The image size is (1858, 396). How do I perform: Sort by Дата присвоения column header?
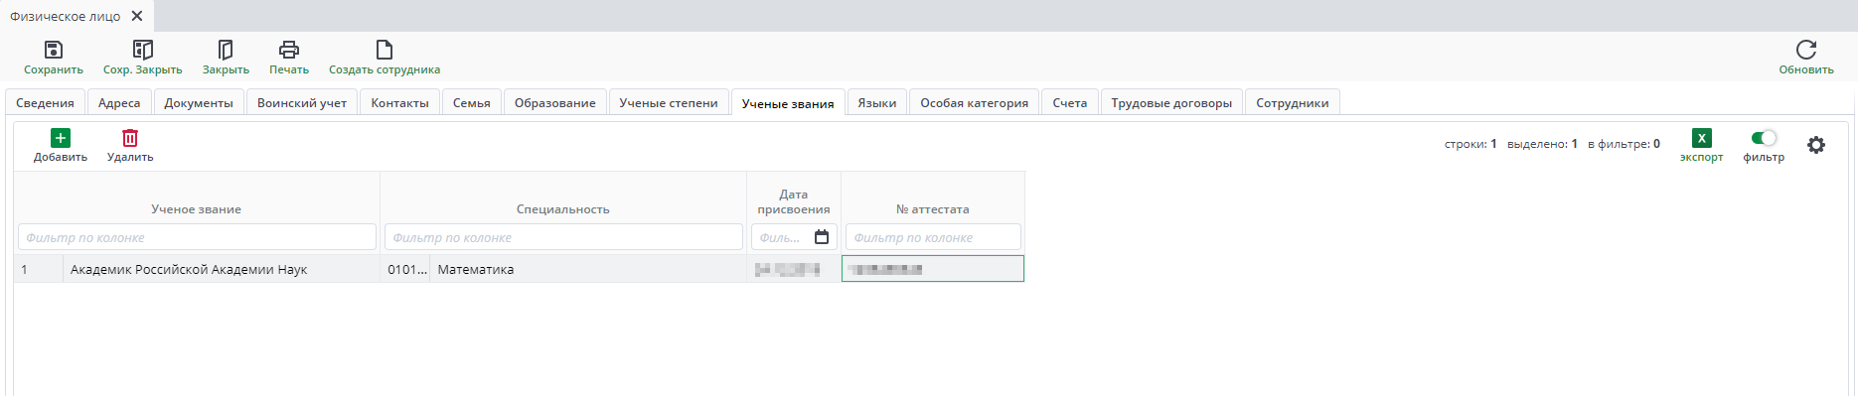[794, 201]
